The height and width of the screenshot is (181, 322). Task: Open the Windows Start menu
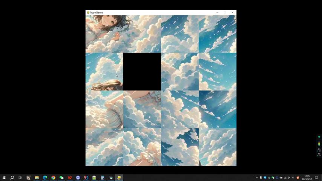point(4,178)
